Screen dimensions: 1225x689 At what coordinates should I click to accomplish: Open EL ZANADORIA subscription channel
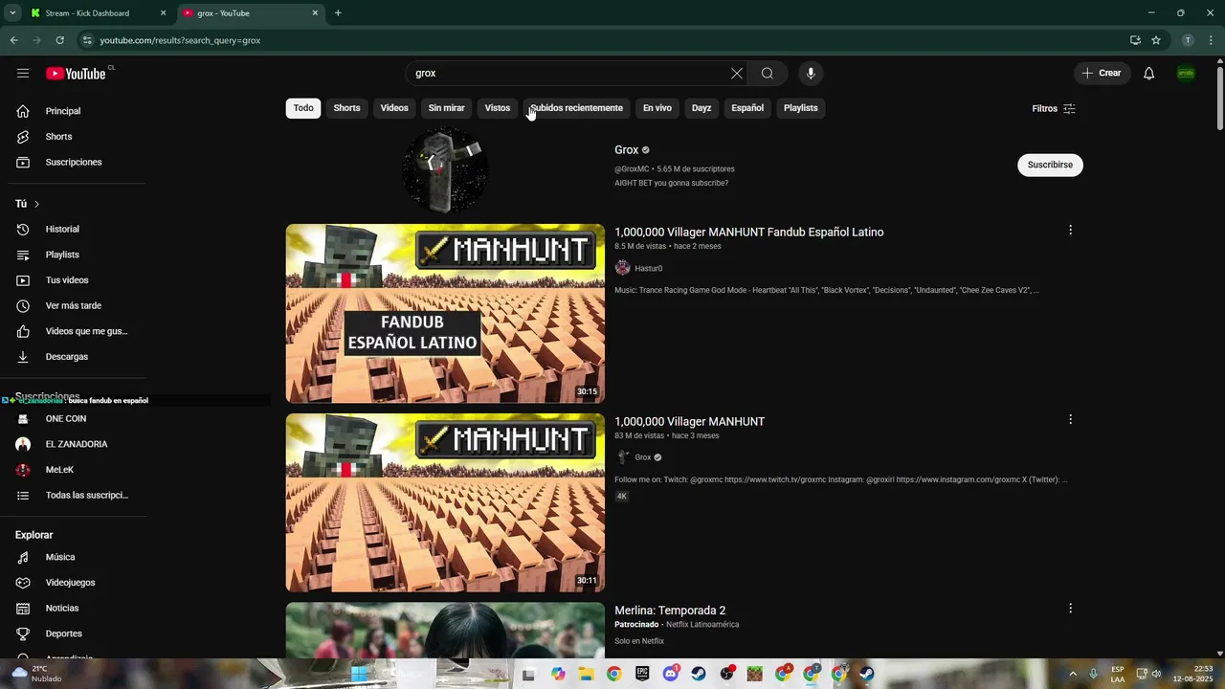pos(75,444)
